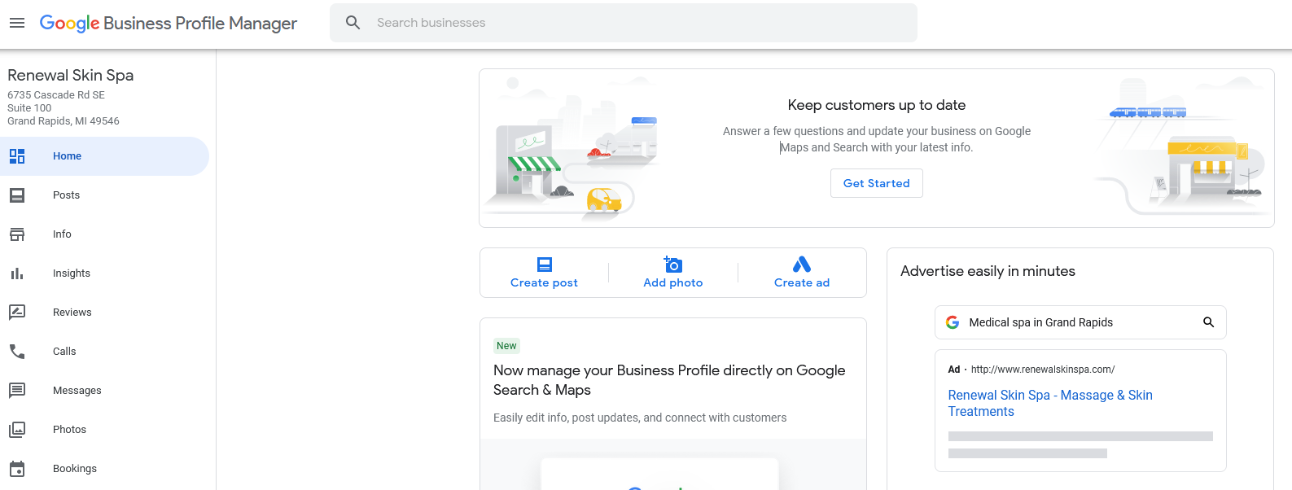
Task: Click the Google Business Profile Manager logo
Action: 169,23
